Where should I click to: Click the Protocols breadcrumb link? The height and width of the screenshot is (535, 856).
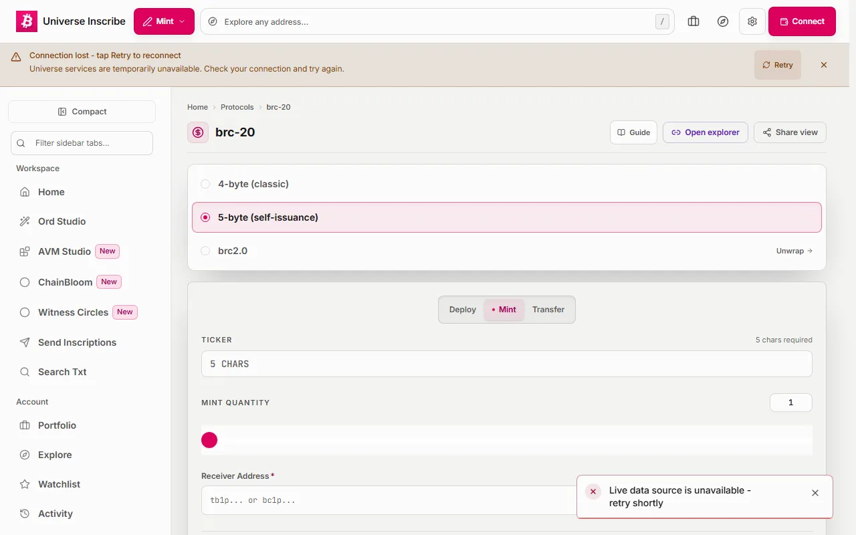click(x=237, y=107)
